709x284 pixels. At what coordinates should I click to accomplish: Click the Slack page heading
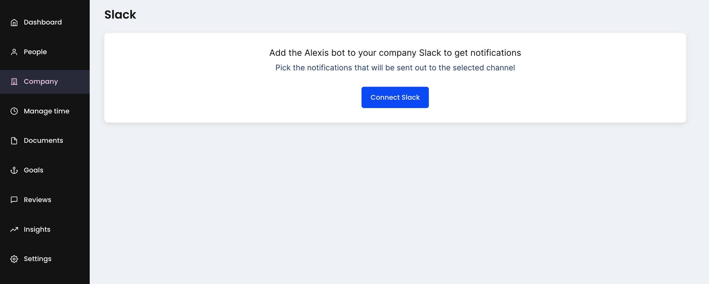[120, 15]
